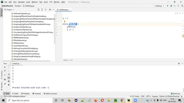This screenshot has width=184, height=103.
Task: Click the Python 3.9 interpreter selector
Action: 169,96
